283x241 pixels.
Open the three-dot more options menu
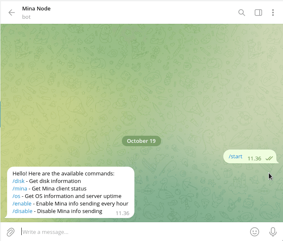pos(273,13)
